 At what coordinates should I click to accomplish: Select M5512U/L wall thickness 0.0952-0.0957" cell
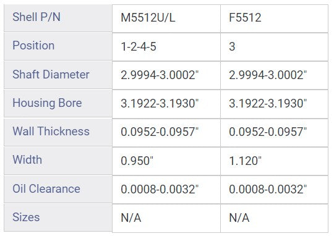[166, 133]
